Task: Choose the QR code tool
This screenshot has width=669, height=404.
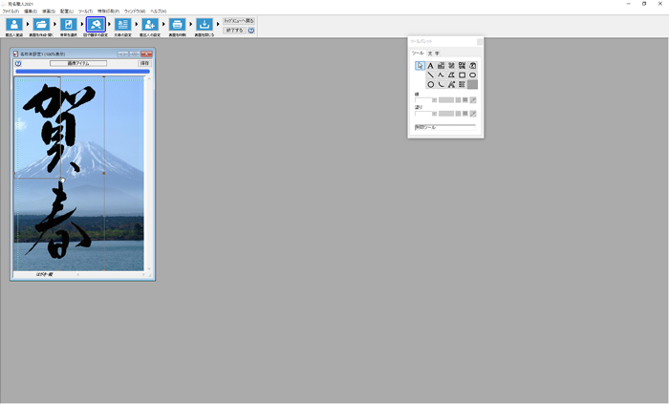Action: 462,66
